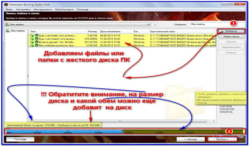249x146 pixels.
Task: Select file Моя любимая доченька, Ана...
Action: tap(58, 46)
